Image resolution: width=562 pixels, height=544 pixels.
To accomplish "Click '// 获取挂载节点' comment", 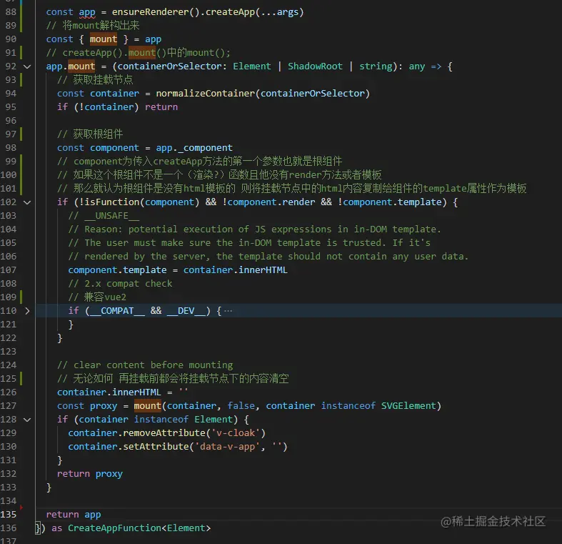I will pyautogui.click(x=95, y=79).
